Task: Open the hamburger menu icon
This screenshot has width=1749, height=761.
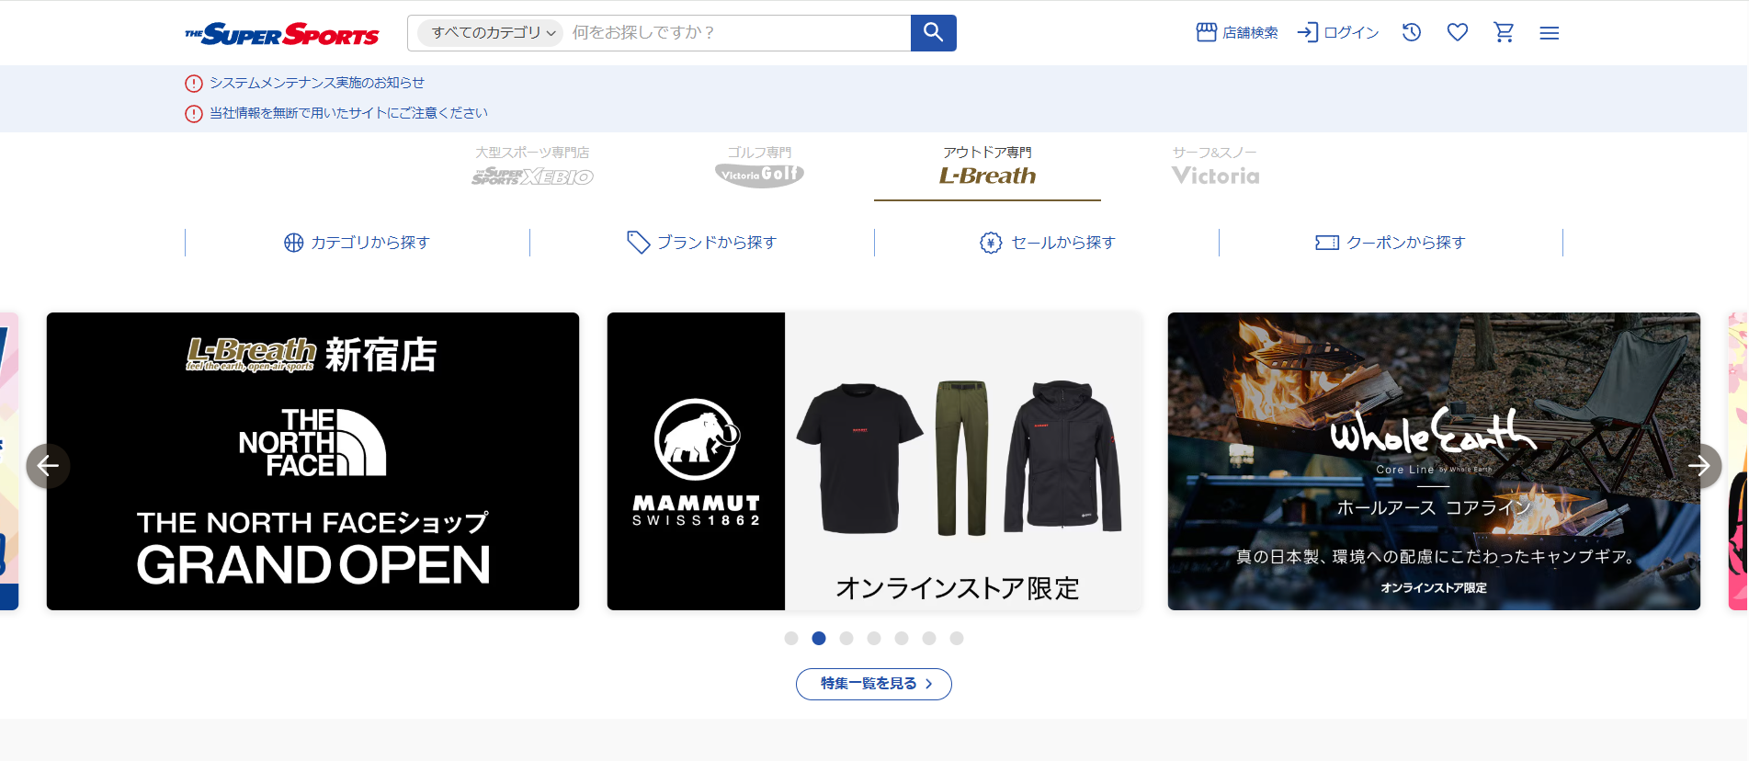Action: click(x=1550, y=33)
